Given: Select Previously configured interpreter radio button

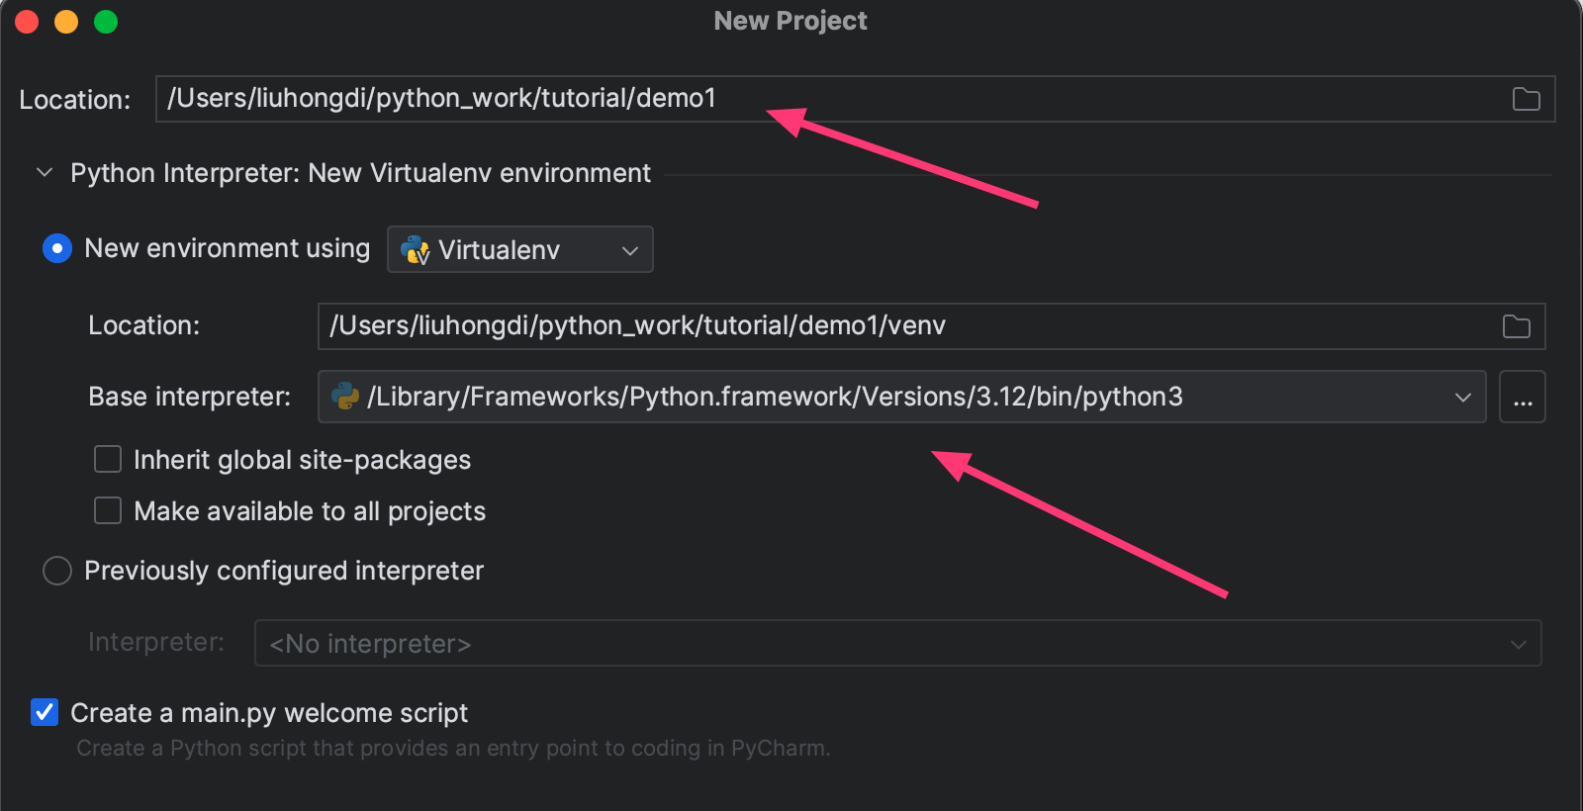Looking at the screenshot, I should pos(57,571).
